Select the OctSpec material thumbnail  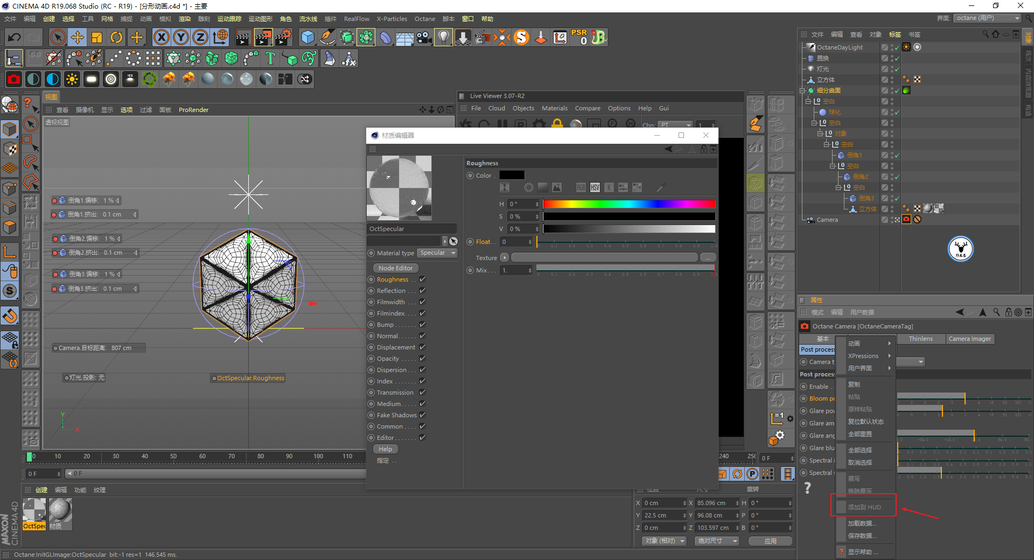click(x=34, y=513)
